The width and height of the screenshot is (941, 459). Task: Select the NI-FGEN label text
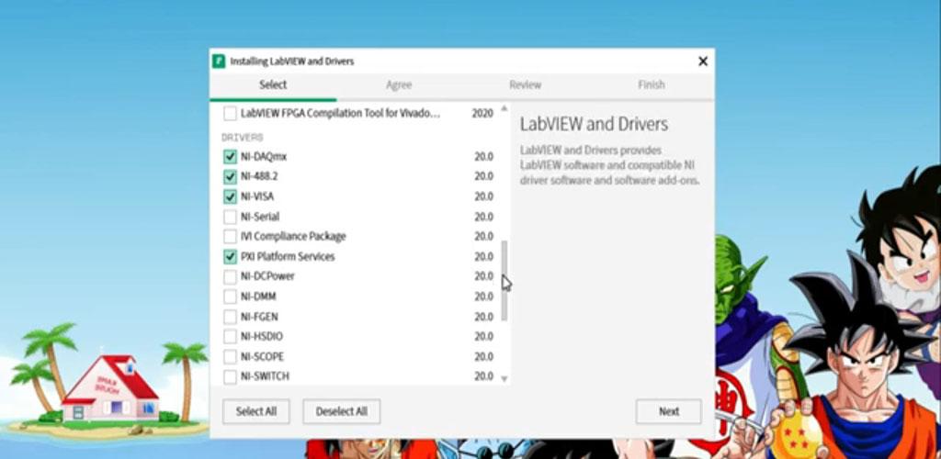tap(259, 317)
